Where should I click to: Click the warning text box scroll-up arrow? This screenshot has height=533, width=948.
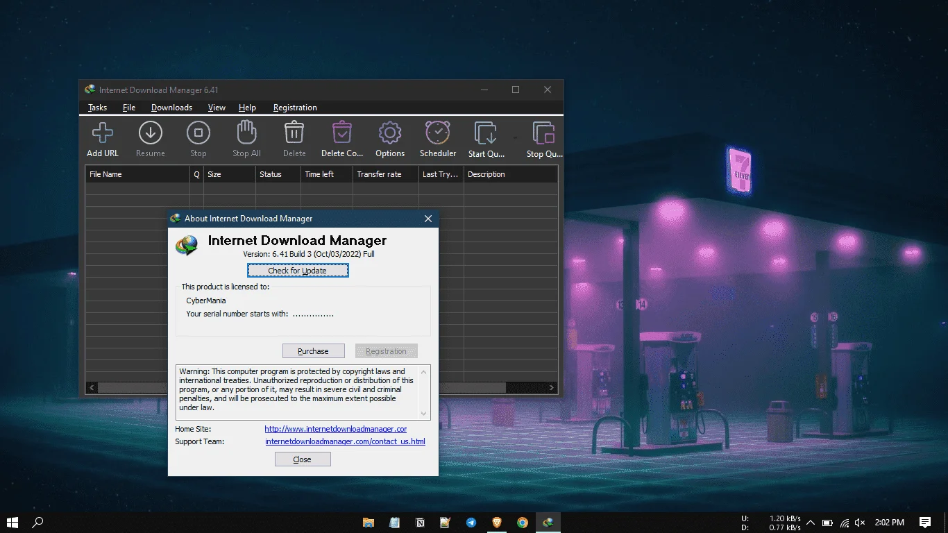click(424, 371)
